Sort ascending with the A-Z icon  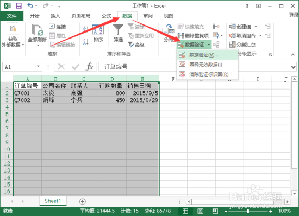(x=85, y=29)
